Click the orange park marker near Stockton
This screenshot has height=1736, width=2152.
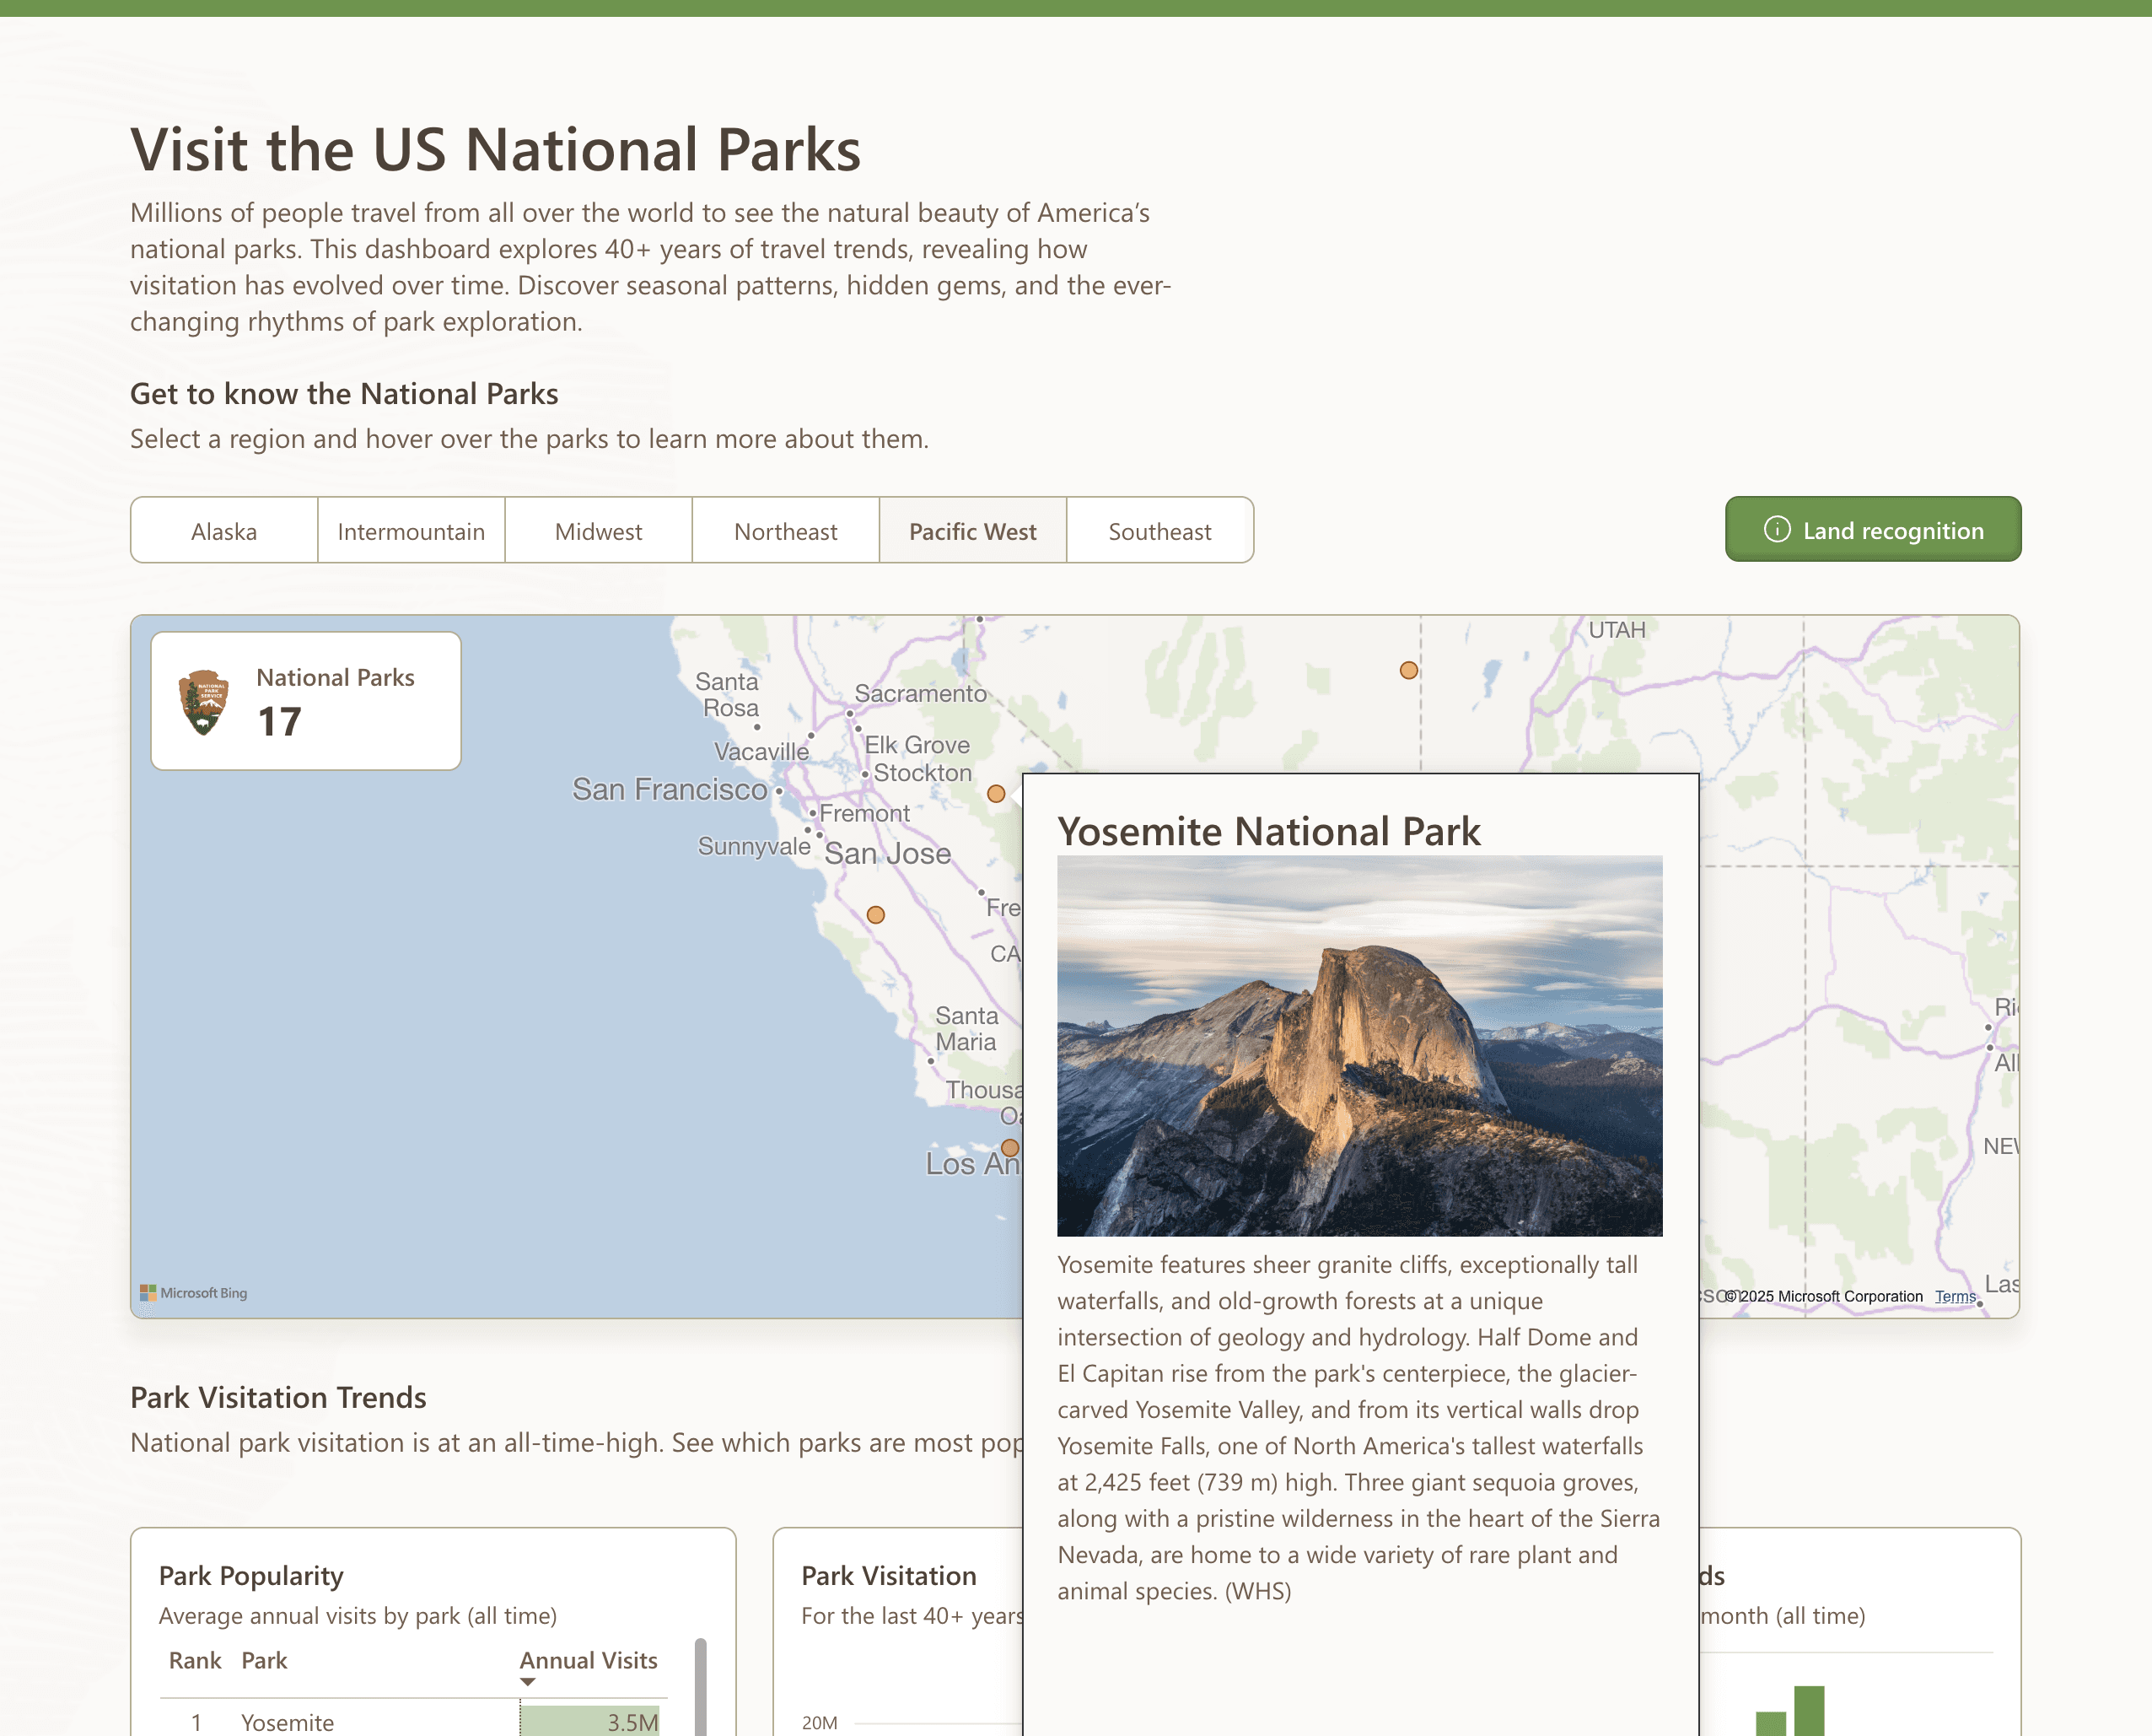pyautogui.click(x=996, y=793)
